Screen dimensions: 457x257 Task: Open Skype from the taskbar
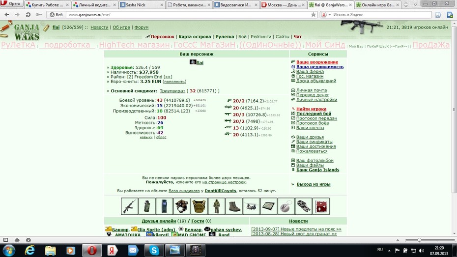pos(154,250)
